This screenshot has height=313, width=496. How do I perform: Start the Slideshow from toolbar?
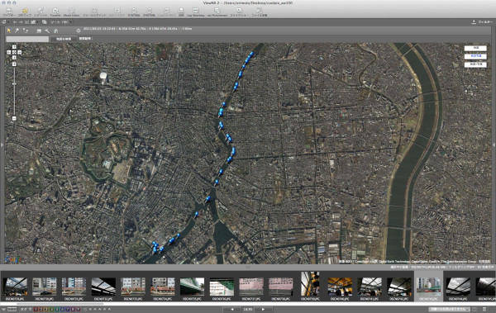[x=239, y=12]
